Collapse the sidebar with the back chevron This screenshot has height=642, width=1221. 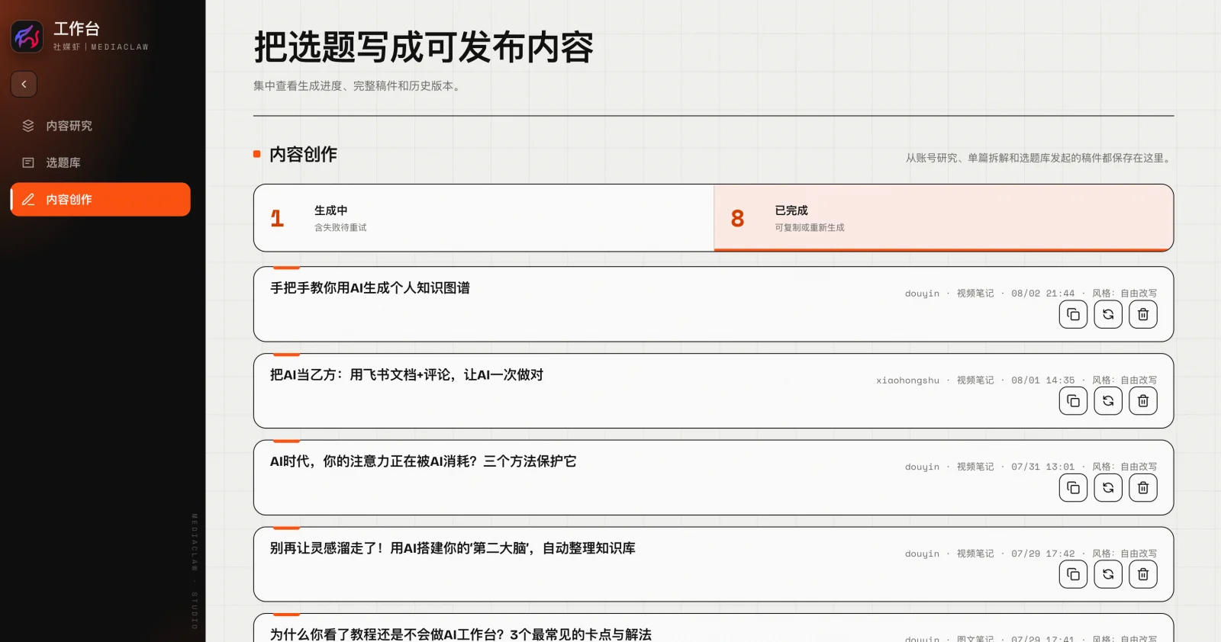pos(24,84)
